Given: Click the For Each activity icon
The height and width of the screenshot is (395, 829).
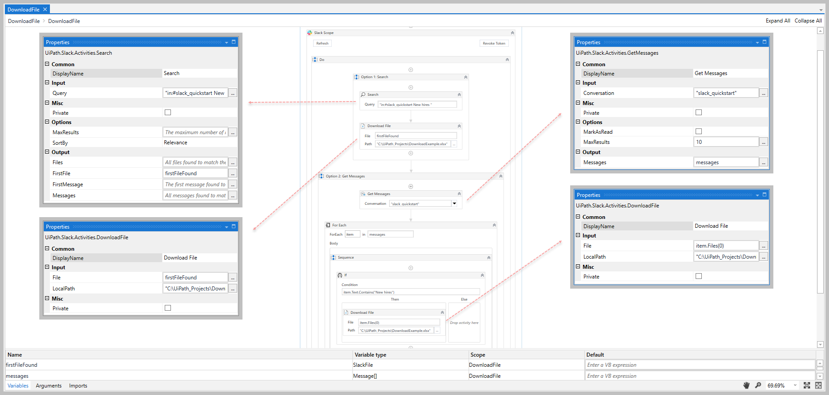Looking at the screenshot, I should [x=328, y=225].
